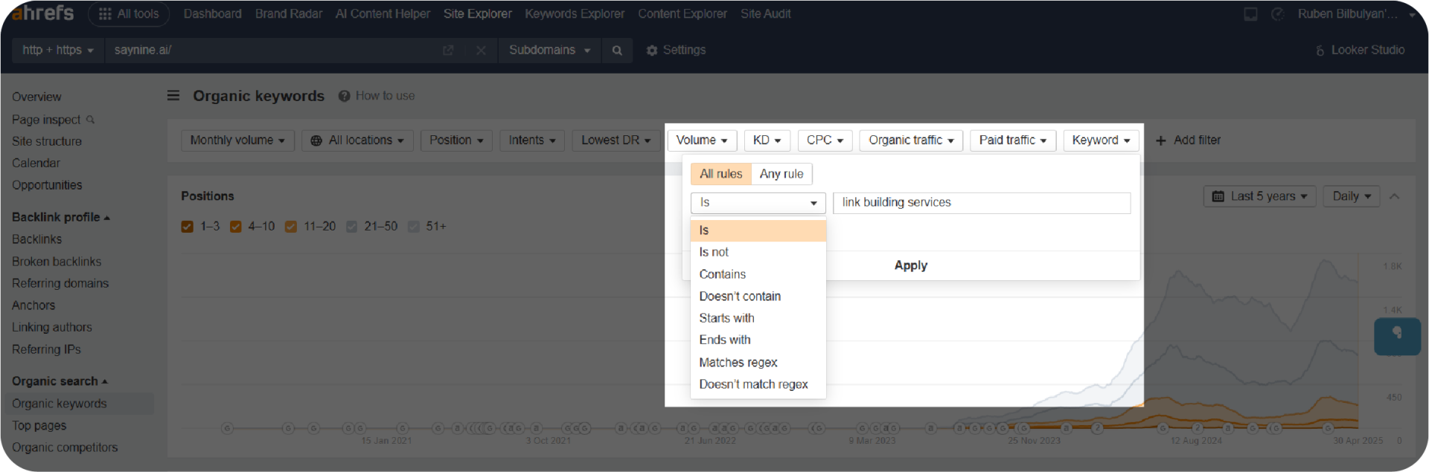Choose 'Doesn't contain' option
Image resolution: width=1429 pixels, height=472 pixels.
pos(758,297)
